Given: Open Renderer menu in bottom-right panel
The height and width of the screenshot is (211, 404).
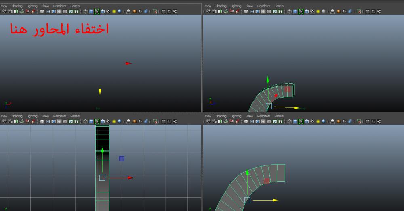Looking at the screenshot, I should pyautogui.click(x=263, y=116).
